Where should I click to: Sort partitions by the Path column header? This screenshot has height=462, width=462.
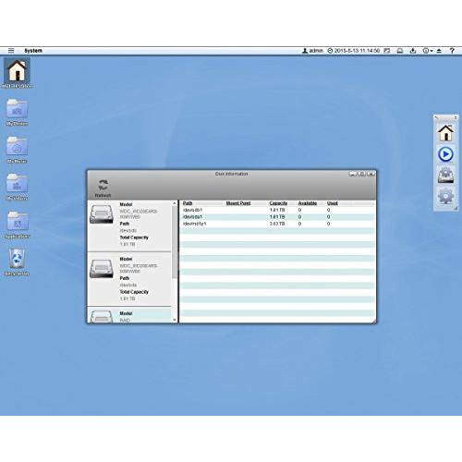click(188, 203)
